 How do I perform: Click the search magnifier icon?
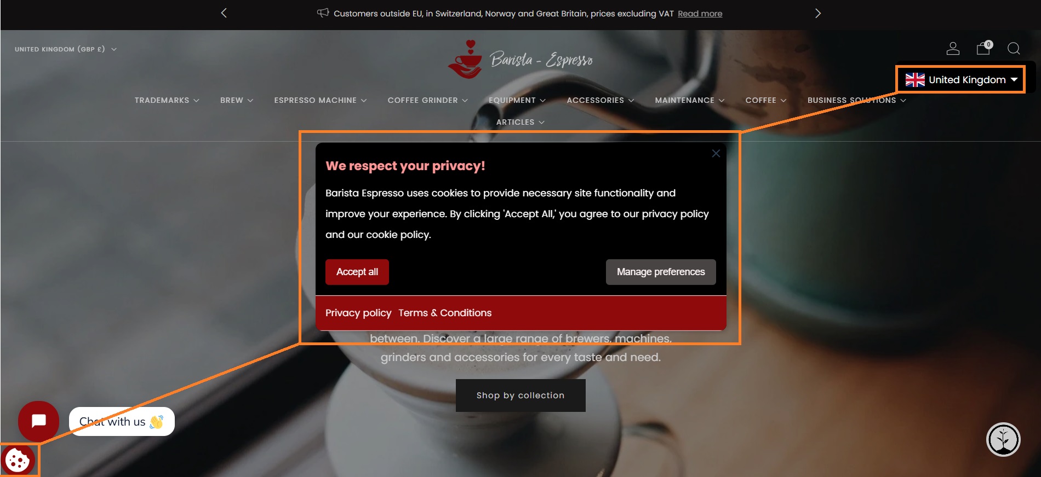click(1014, 49)
